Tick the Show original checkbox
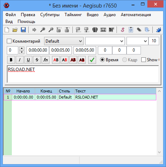 coord(143,60)
